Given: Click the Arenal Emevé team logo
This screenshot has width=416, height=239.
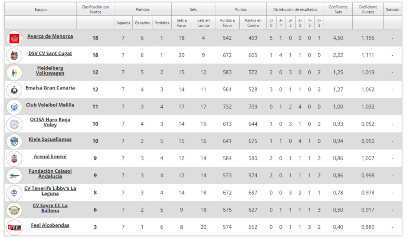Looking at the screenshot, I should coord(14,158).
